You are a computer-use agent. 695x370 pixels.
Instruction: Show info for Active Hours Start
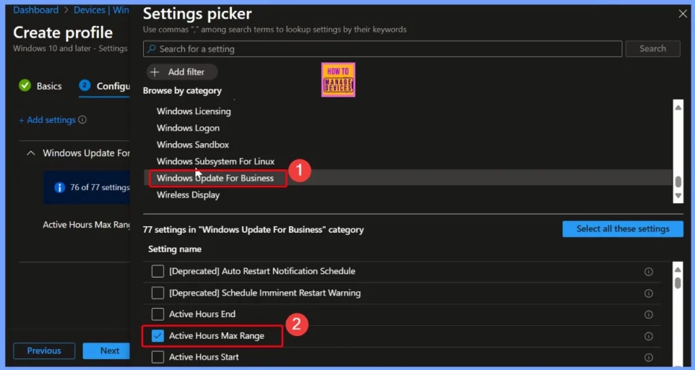pyautogui.click(x=648, y=358)
